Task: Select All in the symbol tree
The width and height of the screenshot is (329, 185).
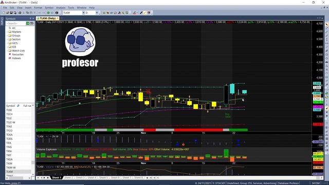Action: pos(14,28)
